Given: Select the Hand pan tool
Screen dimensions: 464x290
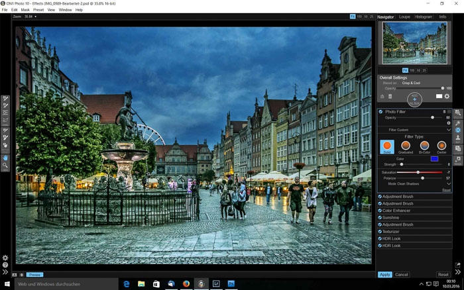Looking at the screenshot, I should pos(5,158).
